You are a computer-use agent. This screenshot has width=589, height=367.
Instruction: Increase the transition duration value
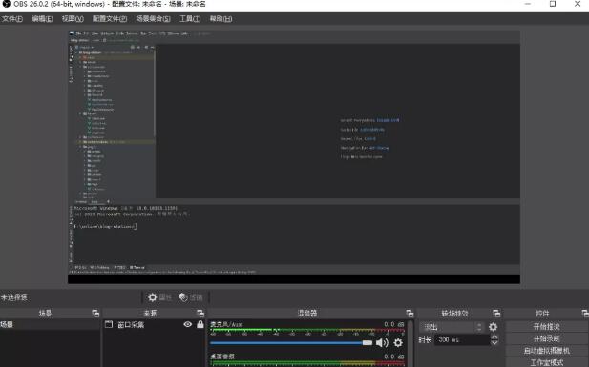[x=494, y=337]
